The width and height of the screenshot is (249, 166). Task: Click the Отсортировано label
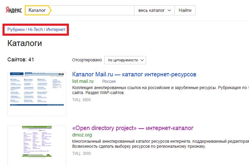click(x=87, y=60)
